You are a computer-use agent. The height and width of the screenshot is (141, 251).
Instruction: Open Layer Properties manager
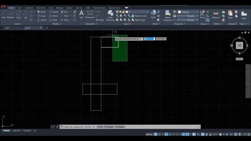click(x=110, y=16)
